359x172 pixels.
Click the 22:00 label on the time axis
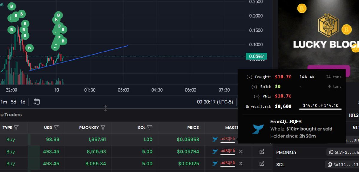11,90
